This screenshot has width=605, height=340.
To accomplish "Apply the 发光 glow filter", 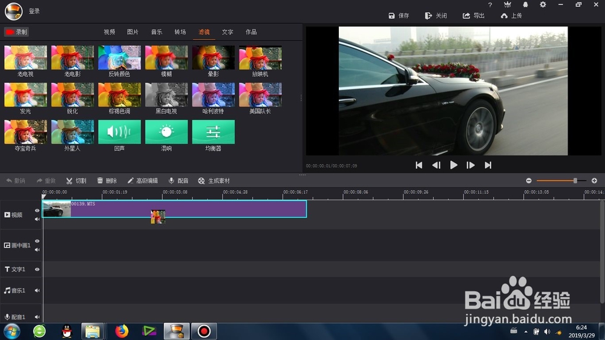I will click(25, 94).
